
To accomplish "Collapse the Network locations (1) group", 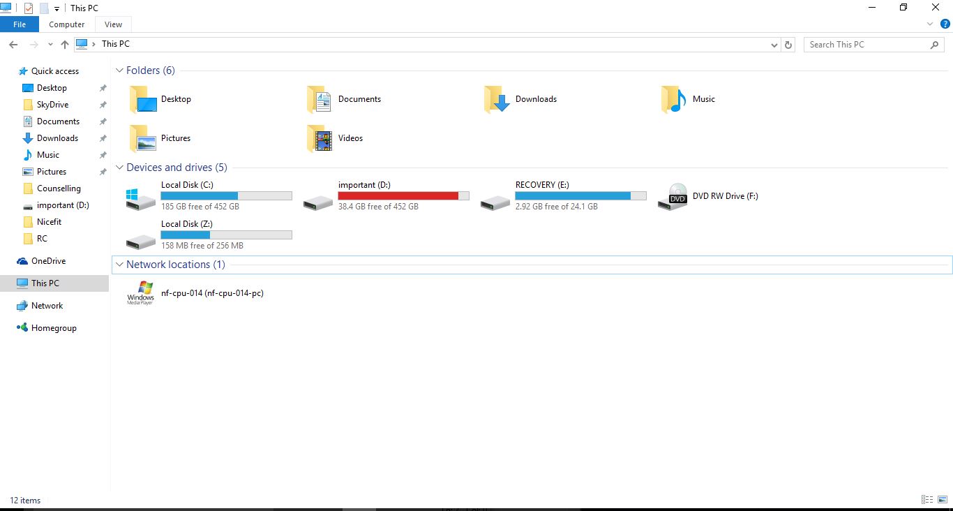I will coord(120,265).
